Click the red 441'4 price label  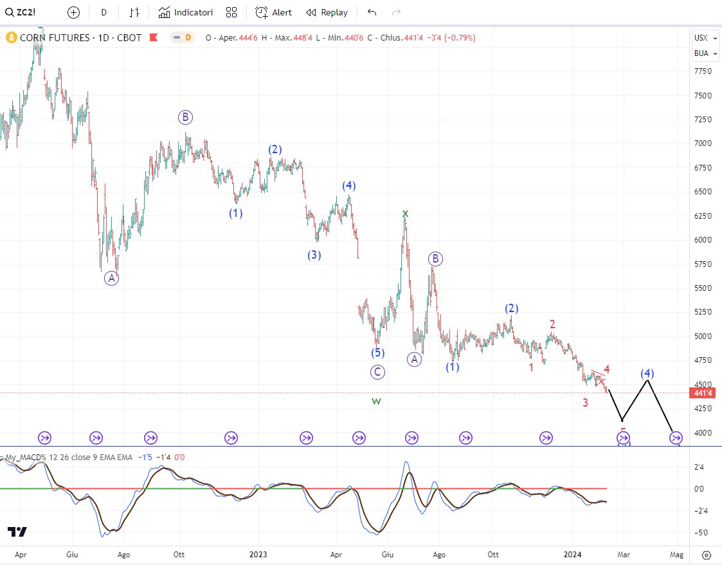703,393
